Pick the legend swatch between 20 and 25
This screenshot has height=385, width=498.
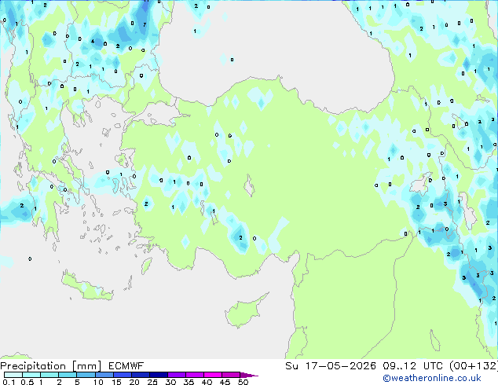click(140, 375)
